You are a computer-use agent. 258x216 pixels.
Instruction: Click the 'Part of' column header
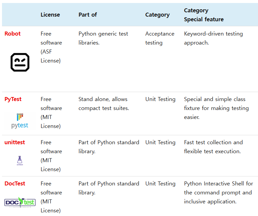(x=88, y=15)
